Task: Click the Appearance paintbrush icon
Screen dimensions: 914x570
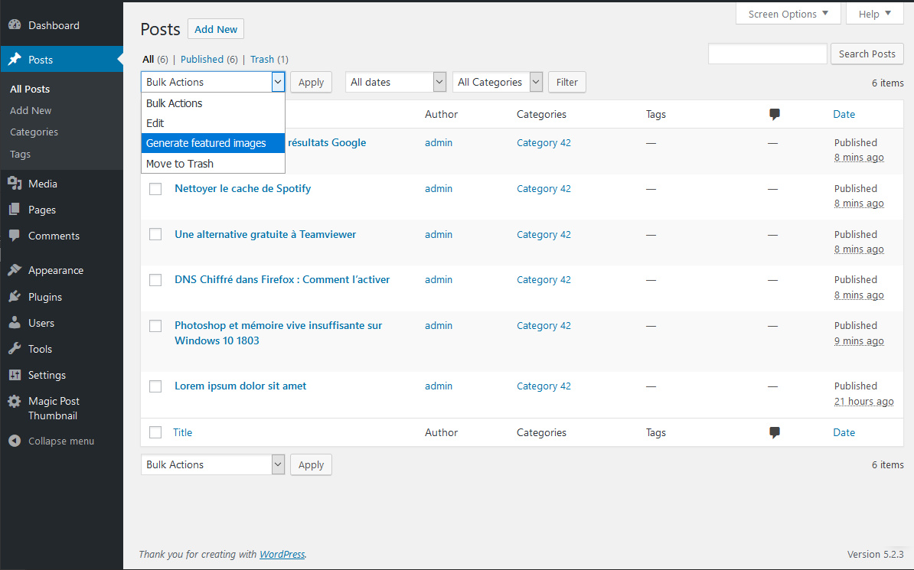Action: point(15,270)
